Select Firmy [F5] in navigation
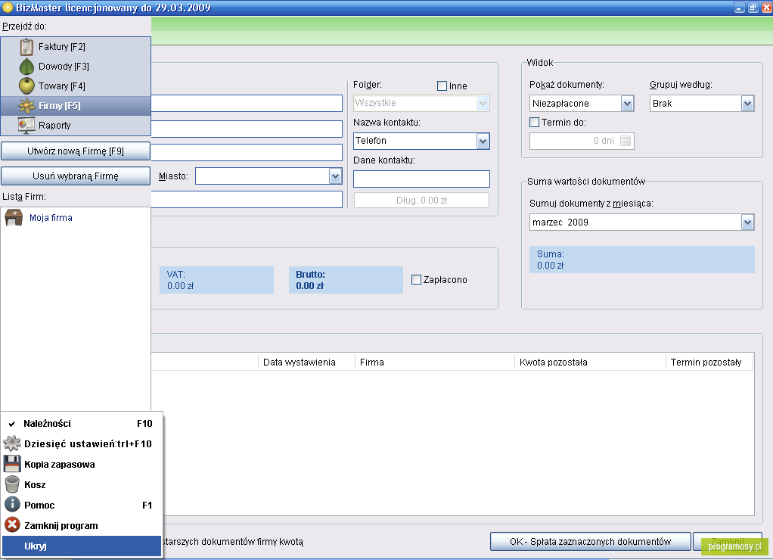Image resolution: width=773 pixels, height=560 pixels. (x=76, y=106)
